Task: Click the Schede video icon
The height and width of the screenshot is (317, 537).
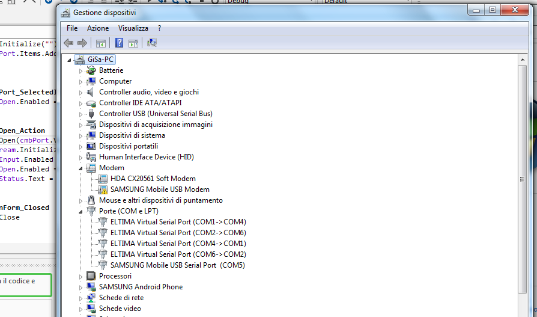Action: 91,309
